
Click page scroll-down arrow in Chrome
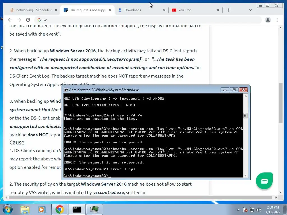(281, 193)
